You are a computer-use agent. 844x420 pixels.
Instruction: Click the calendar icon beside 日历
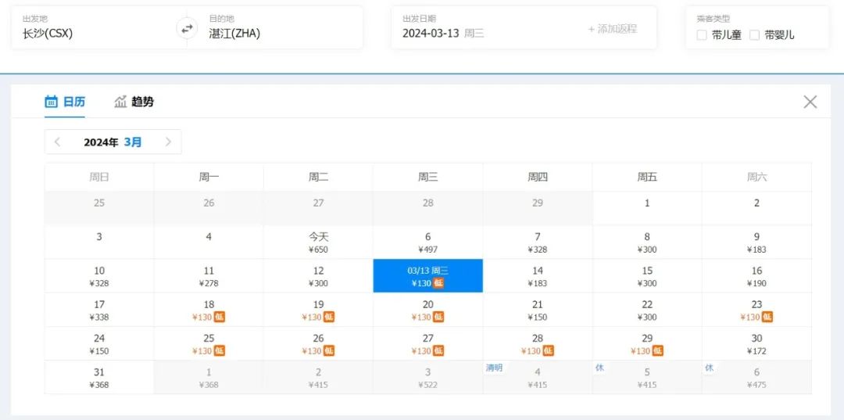52,102
